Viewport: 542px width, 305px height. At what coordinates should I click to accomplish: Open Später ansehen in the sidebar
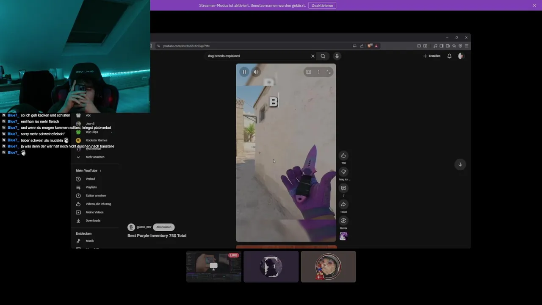pyautogui.click(x=91, y=196)
